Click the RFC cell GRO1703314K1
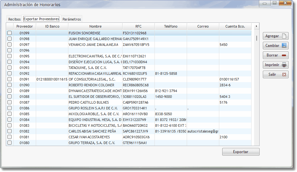 point(138,108)
